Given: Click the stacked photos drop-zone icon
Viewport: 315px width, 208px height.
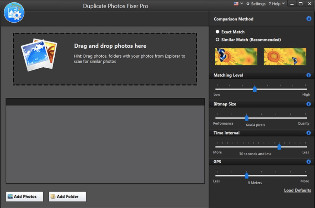Looking at the screenshot, I should [39, 55].
